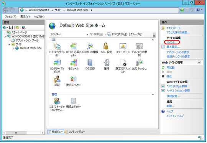Select Default Web Site in the tree
This screenshot has width=207, height=143.
pyautogui.click(x=31, y=48)
